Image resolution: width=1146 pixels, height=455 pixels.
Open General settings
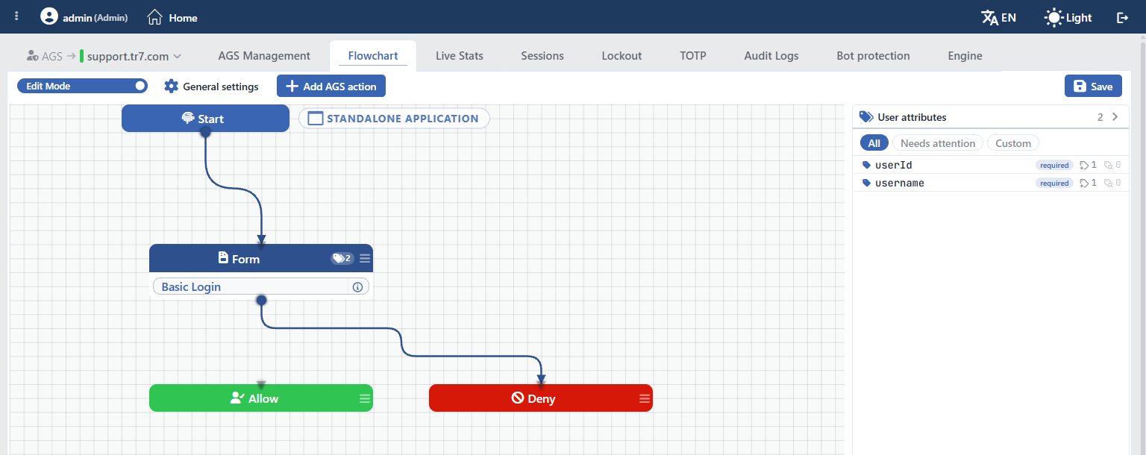[211, 87]
